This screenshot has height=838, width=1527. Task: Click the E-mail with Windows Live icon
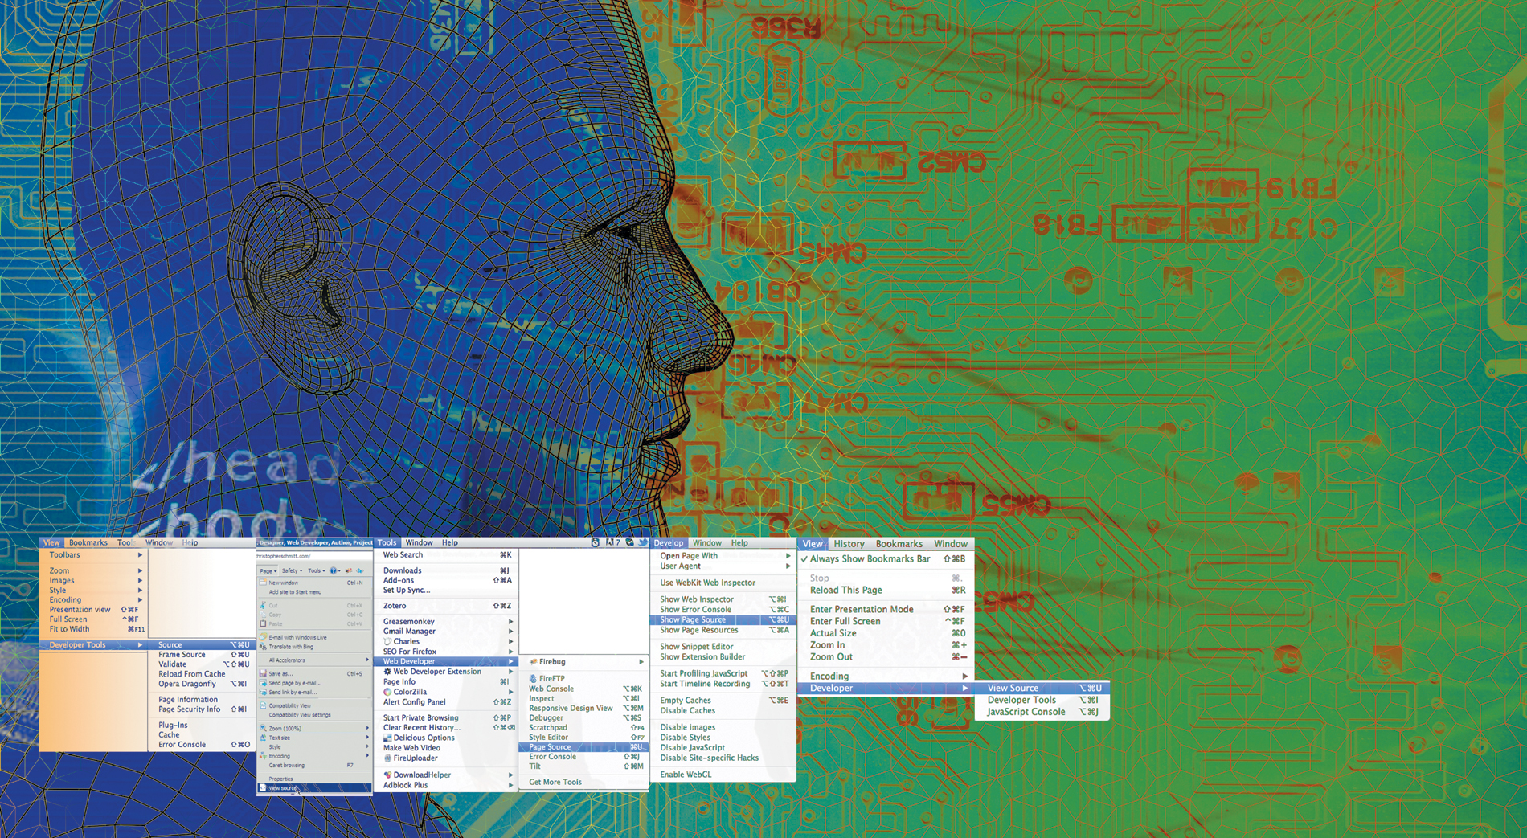263,637
